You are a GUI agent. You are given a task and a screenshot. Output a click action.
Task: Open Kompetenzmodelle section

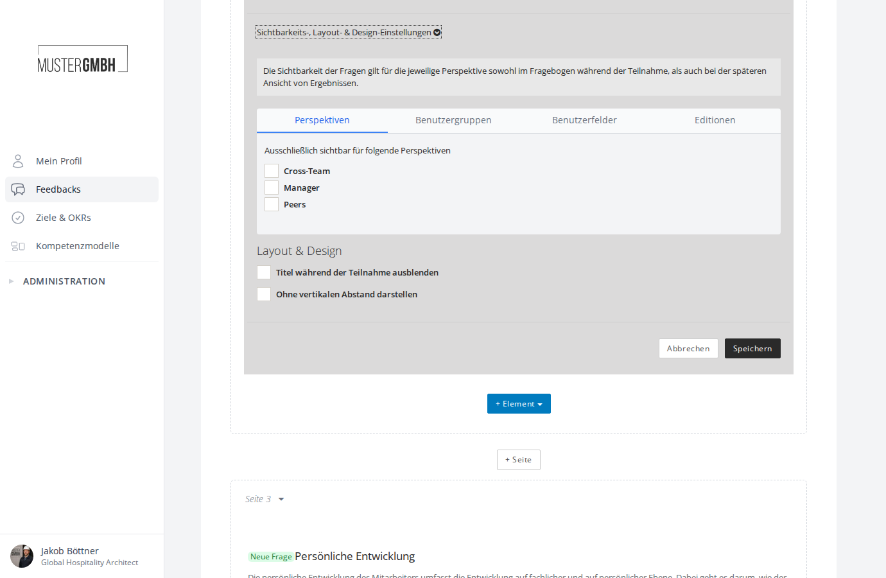pyautogui.click(x=82, y=246)
